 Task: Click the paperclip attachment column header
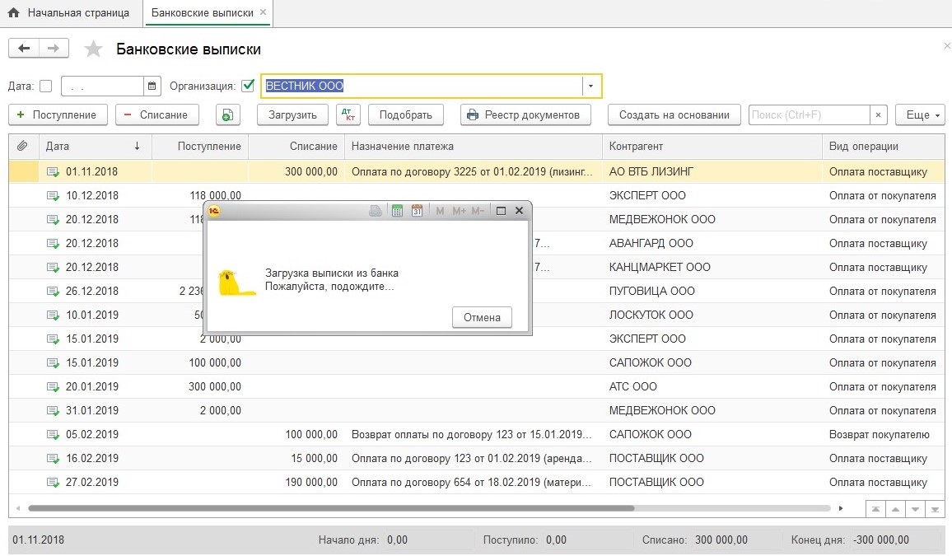point(23,146)
